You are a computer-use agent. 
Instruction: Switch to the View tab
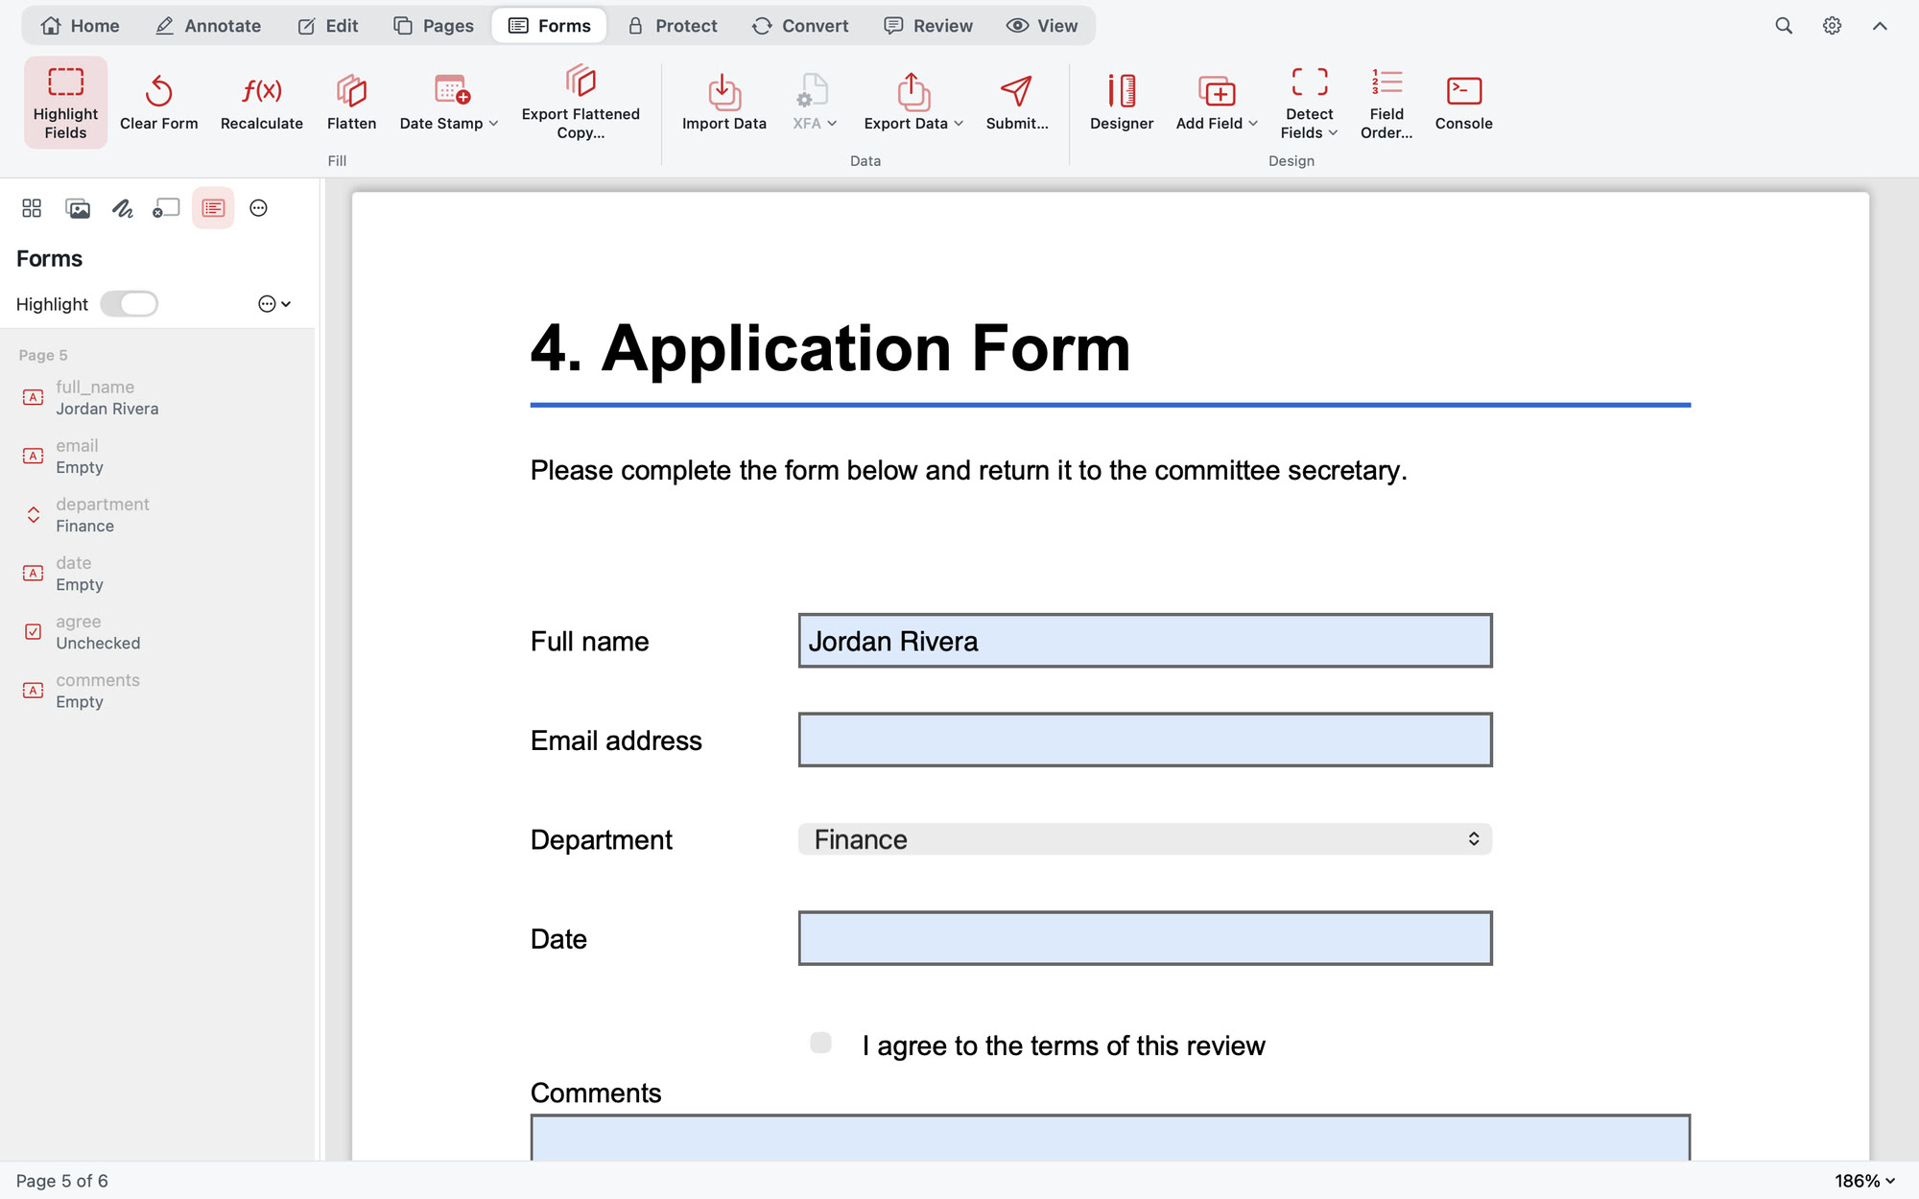click(x=1042, y=26)
